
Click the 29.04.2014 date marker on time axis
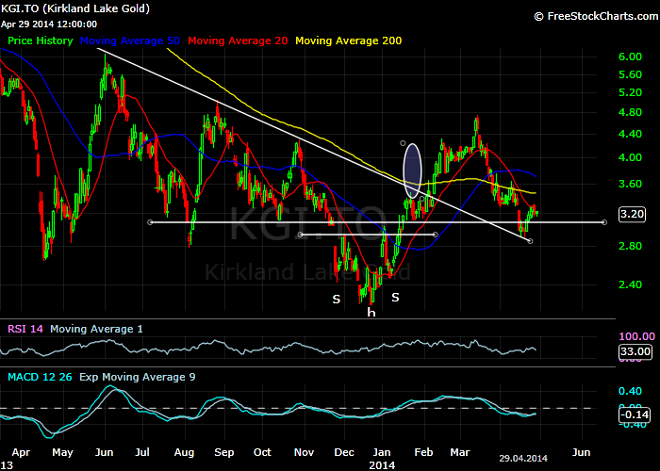[x=523, y=459]
